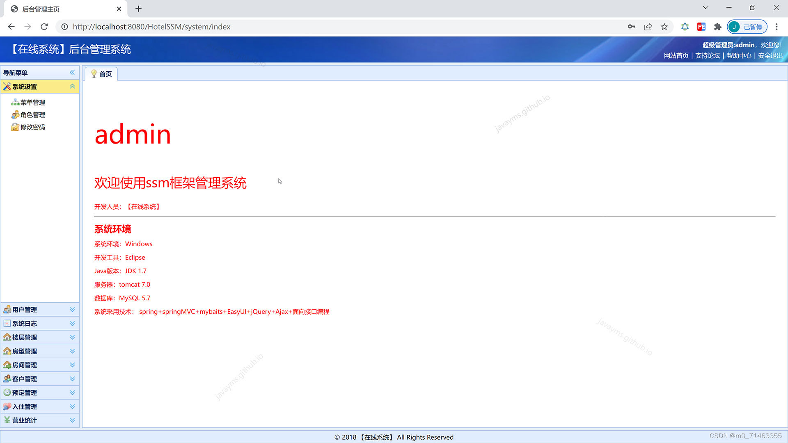Click the 用户管理 users icon

7,310
